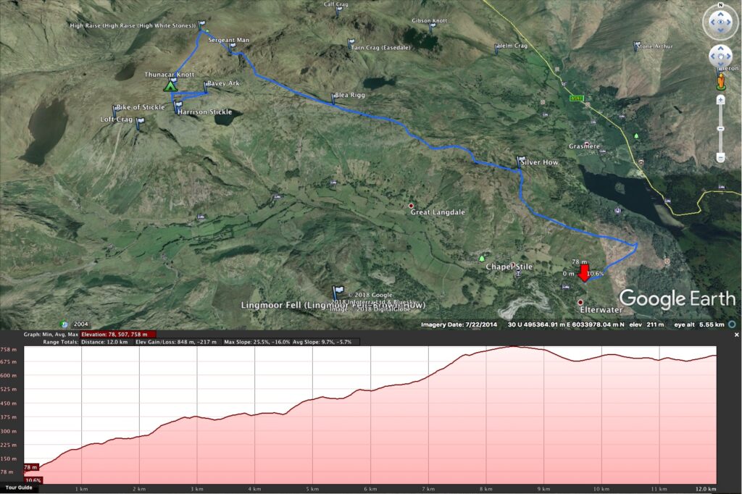Click the historical imagery 2004 clock icon
This screenshot has width=742, height=494.
(x=65, y=324)
